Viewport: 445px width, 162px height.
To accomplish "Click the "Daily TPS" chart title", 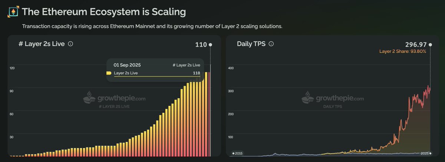I will (251, 44).
